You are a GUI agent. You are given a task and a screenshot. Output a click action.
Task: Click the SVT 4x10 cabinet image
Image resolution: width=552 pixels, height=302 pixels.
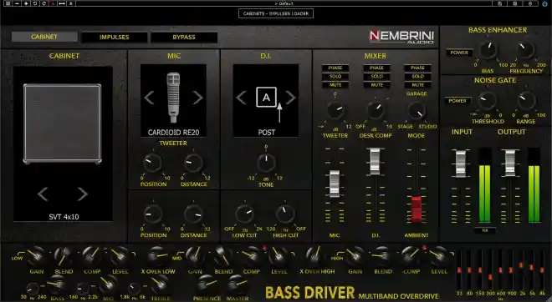(x=63, y=123)
